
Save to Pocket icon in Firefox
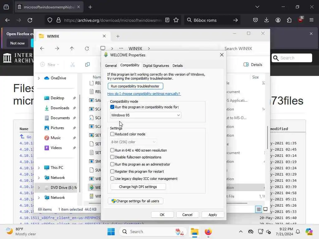(x=255, y=20)
